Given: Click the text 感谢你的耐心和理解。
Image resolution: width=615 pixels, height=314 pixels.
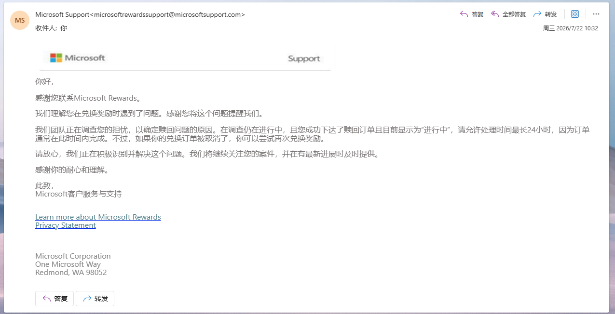Looking at the screenshot, I should click(x=72, y=170).
